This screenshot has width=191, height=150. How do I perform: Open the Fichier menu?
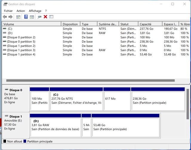click(8, 11)
